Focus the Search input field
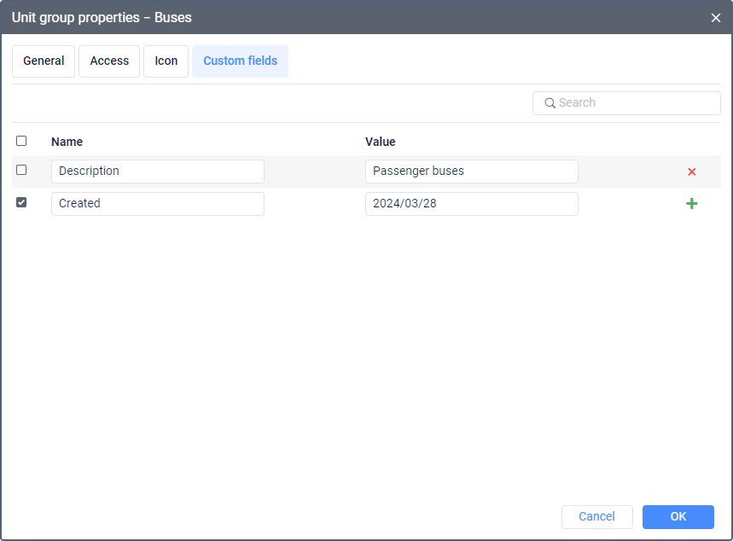The image size is (733, 541). [x=636, y=103]
